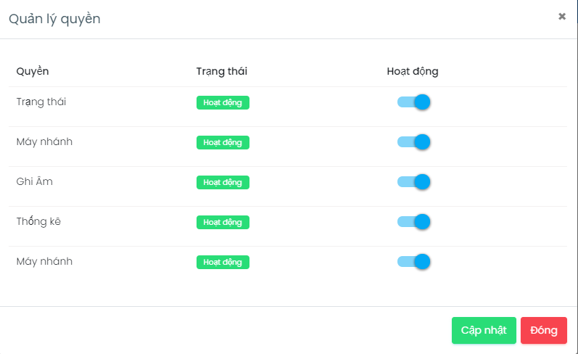Select the Trạng thái column header

[x=222, y=71]
